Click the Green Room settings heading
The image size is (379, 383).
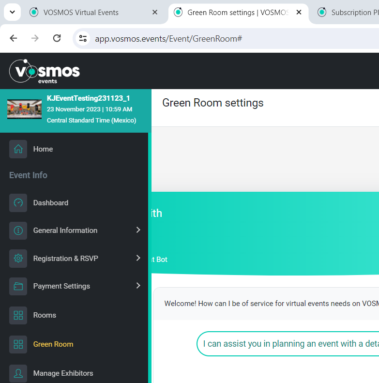click(x=212, y=103)
